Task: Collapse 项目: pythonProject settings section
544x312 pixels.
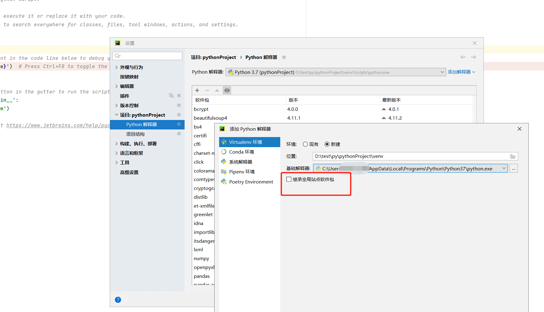Action: pos(116,115)
